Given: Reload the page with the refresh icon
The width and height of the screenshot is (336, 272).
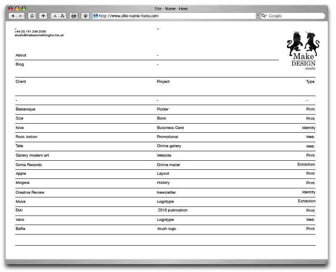Looking at the screenshot, I should tap(32, 16).
